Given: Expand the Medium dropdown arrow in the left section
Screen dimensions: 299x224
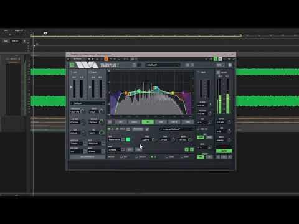Looking at the screenshot, I should point(103,144).
